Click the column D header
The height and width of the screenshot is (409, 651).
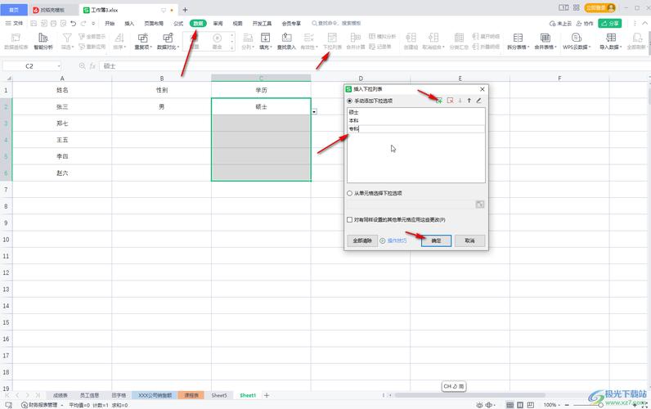(x=361, y=78)
